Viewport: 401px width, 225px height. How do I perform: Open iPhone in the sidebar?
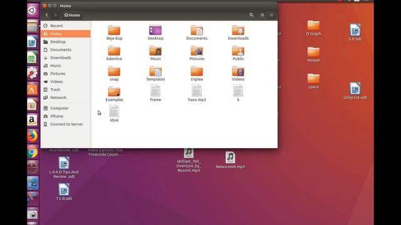65,116
